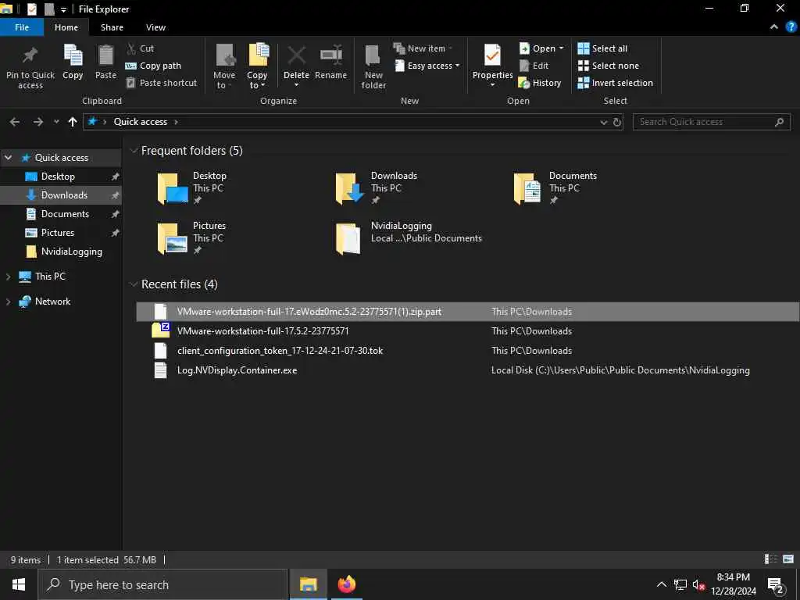Unpin Pictures from Quick access sidebar
This screenshot has height=600, width=800.
116,233
